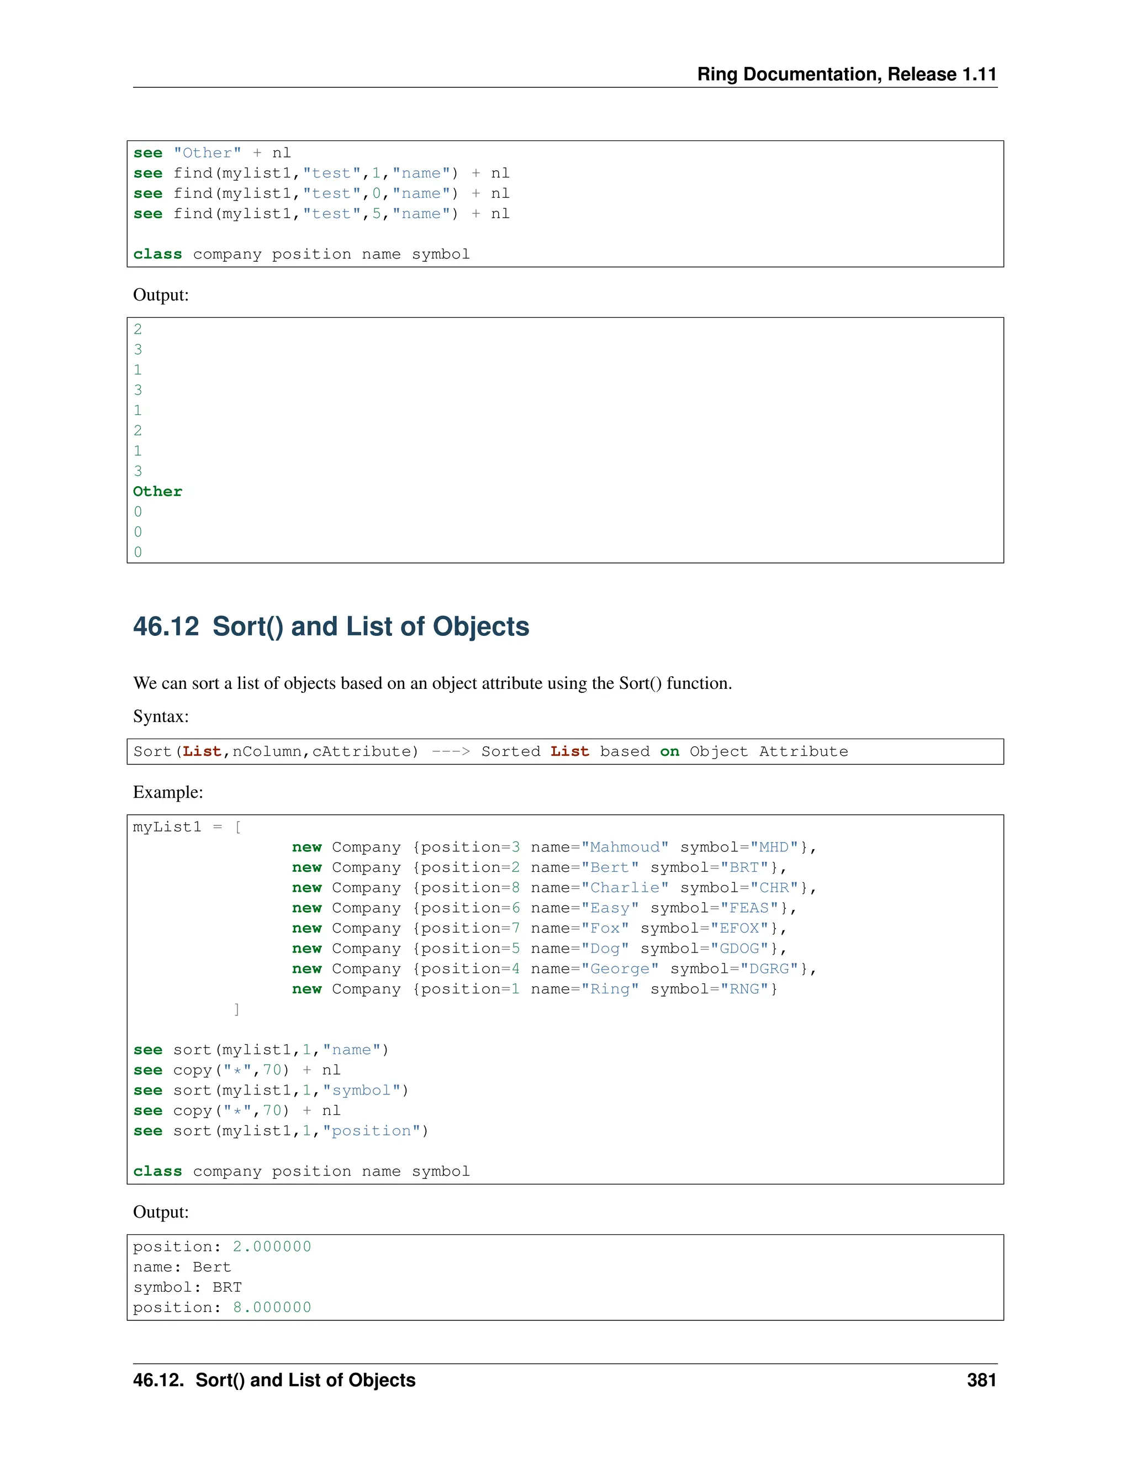Image resolution: width=1131 pixels, height=1464 pixels.
Task: Click the footer text "46.12. Sort() and List of Objects"
Action: click(x=274, y=1380)
